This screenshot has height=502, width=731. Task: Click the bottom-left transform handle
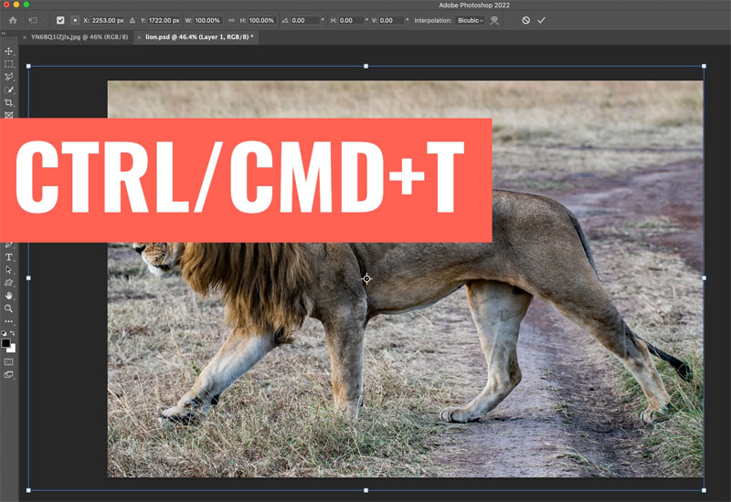click(29, 490)
